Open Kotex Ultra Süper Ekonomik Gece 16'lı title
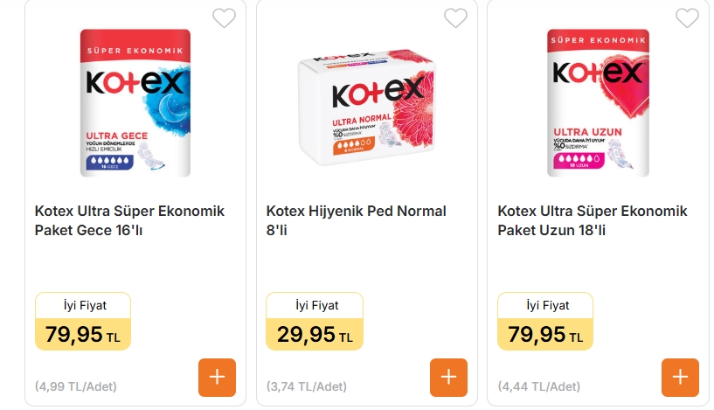The width and height of the screenshot is (714, 410). tap(129, 220)
